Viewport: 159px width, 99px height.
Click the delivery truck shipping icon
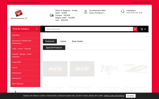coord(52,15)
